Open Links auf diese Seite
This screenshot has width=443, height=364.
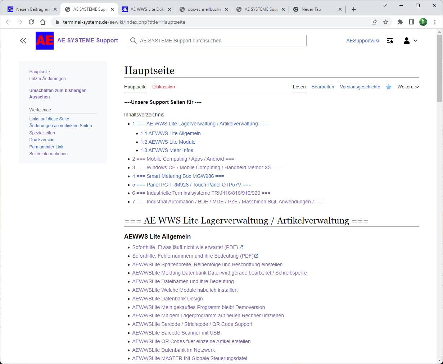[49, 119]
